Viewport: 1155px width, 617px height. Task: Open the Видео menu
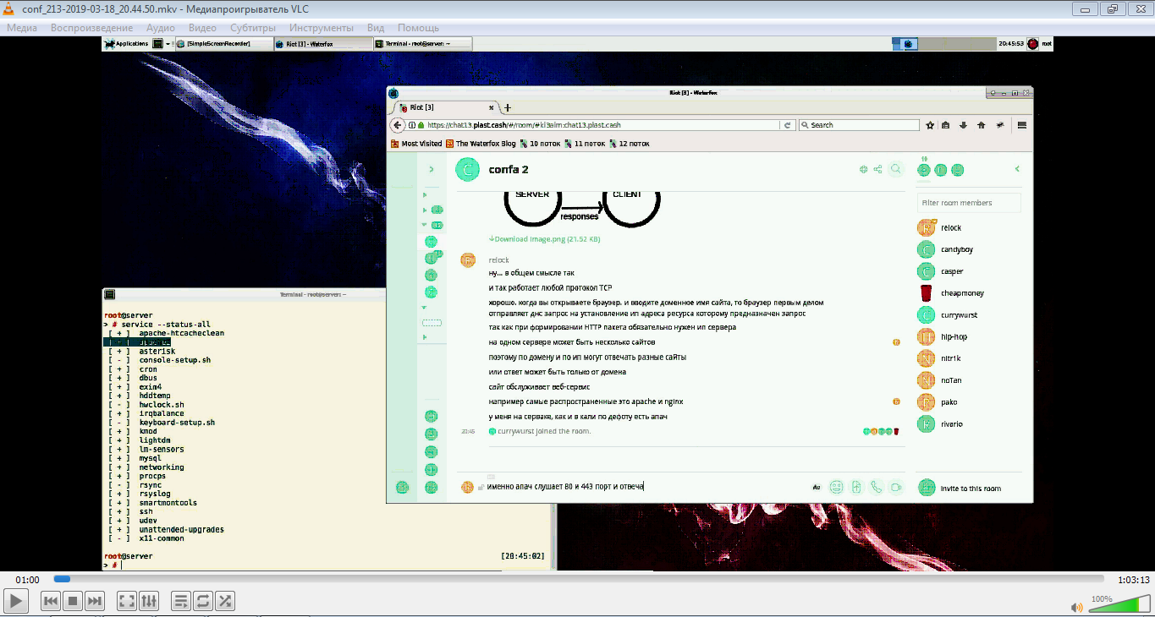202,27
